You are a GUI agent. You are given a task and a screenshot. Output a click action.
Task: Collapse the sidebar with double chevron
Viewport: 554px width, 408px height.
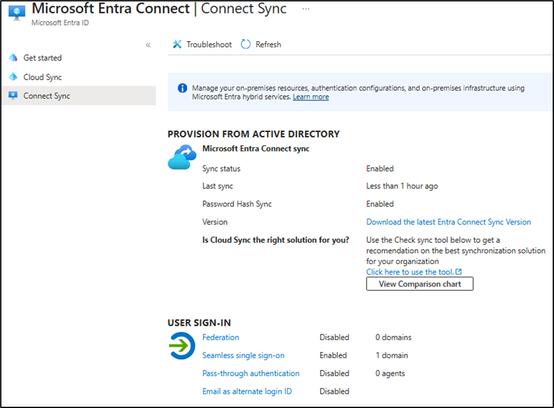point(148,45)
